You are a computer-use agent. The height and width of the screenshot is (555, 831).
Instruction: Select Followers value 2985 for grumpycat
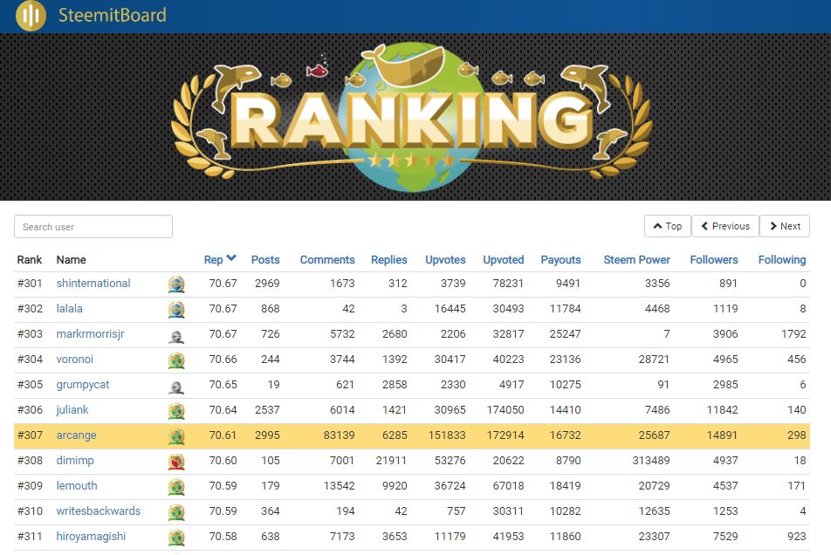click(725, 385)
